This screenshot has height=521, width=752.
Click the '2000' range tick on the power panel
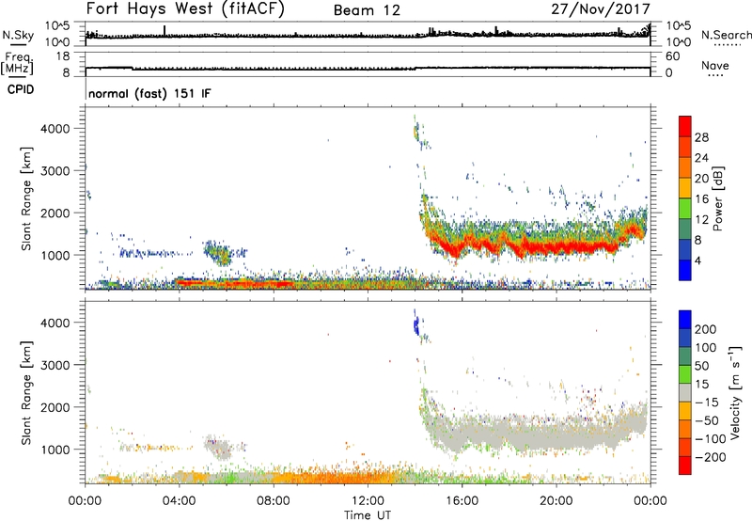click(x=55, y=213)
